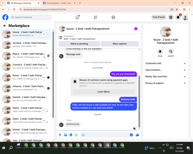The width and height of the screenshot is (193, 154).
Task: Show hidden system tray icons
Action: click(160, 148)
